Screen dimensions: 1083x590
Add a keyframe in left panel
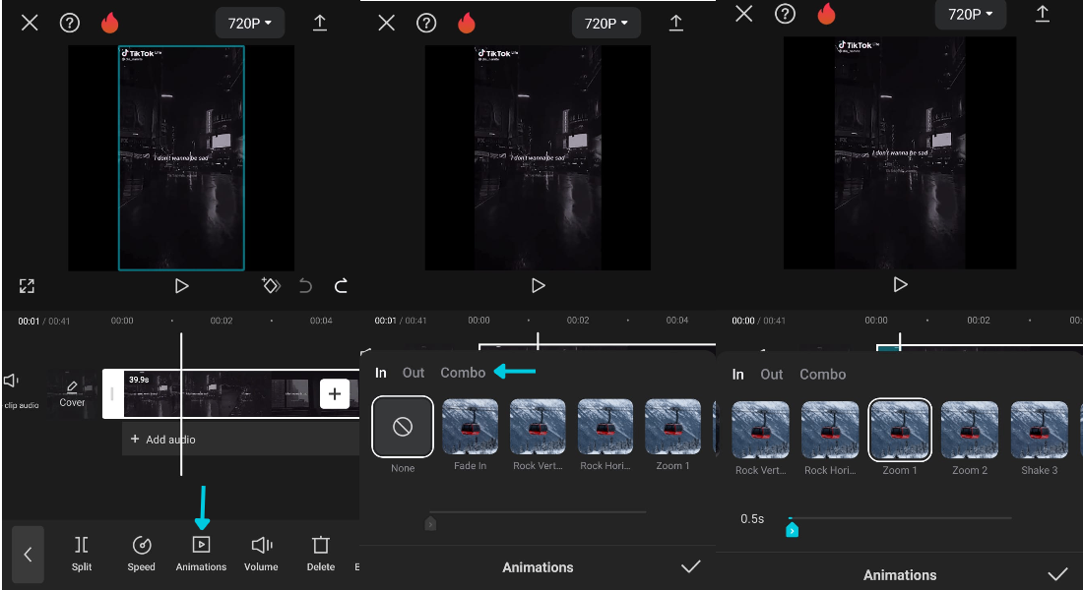coord(271,285)
